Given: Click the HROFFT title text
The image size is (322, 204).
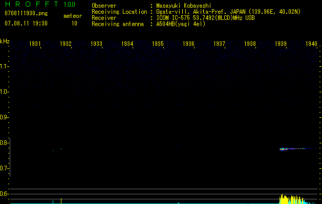Looking at the screenshot, I should (32, 4).
